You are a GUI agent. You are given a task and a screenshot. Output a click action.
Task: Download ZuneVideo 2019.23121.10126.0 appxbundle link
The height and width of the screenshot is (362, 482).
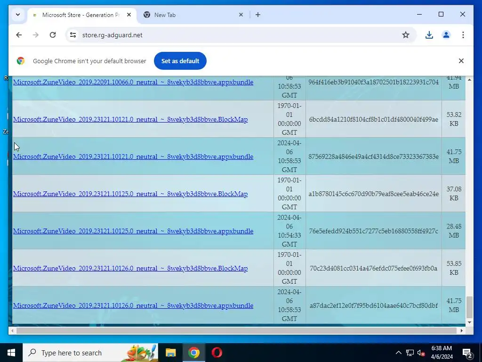(x=133, y=305)
